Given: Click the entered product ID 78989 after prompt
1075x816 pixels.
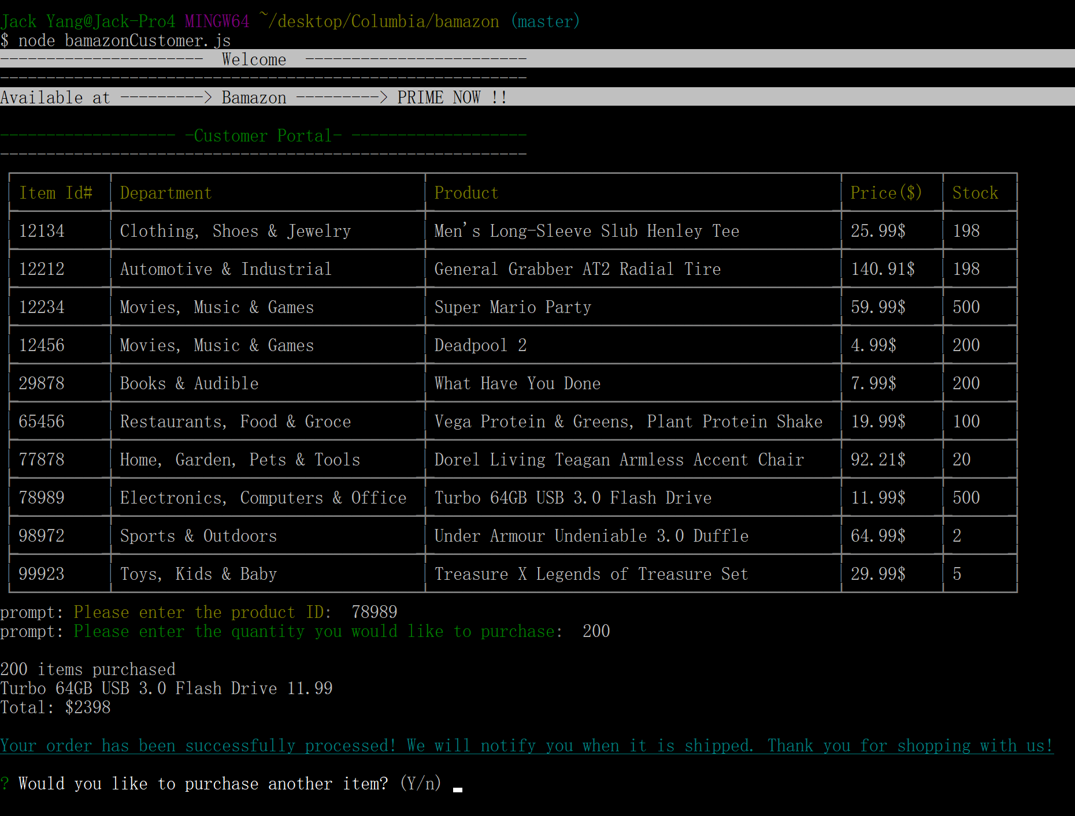Looking at the screenshot, I should point(375,612).
